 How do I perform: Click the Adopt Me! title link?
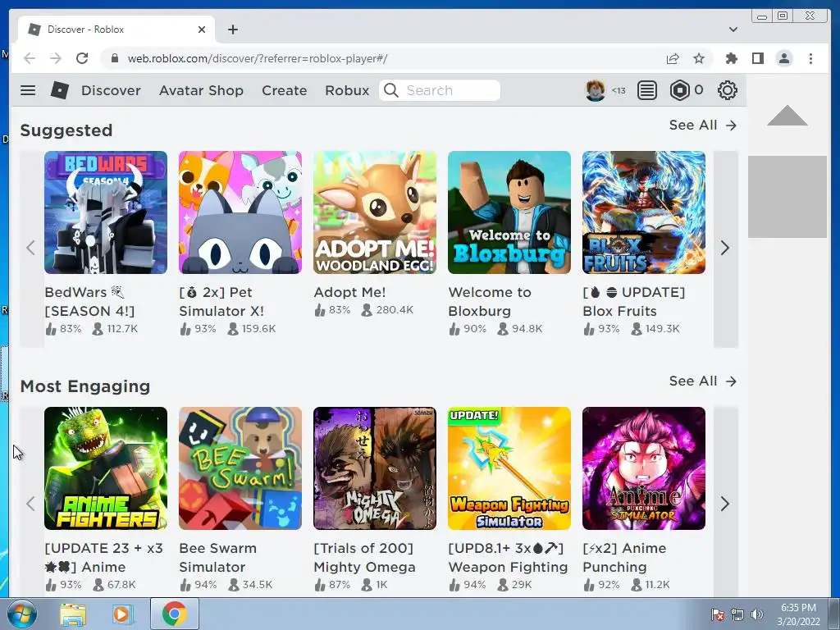point(349,293)
